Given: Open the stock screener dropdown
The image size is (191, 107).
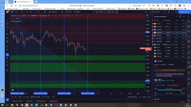Looking at the screenshot, I should (18, 101).
